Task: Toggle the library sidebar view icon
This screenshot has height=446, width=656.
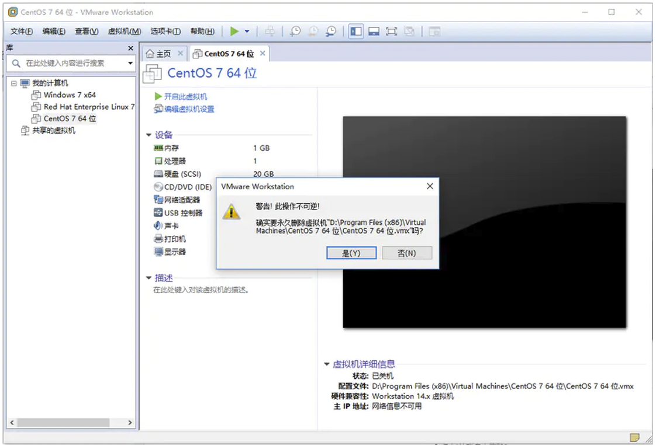Action: (x=356, y=32)
